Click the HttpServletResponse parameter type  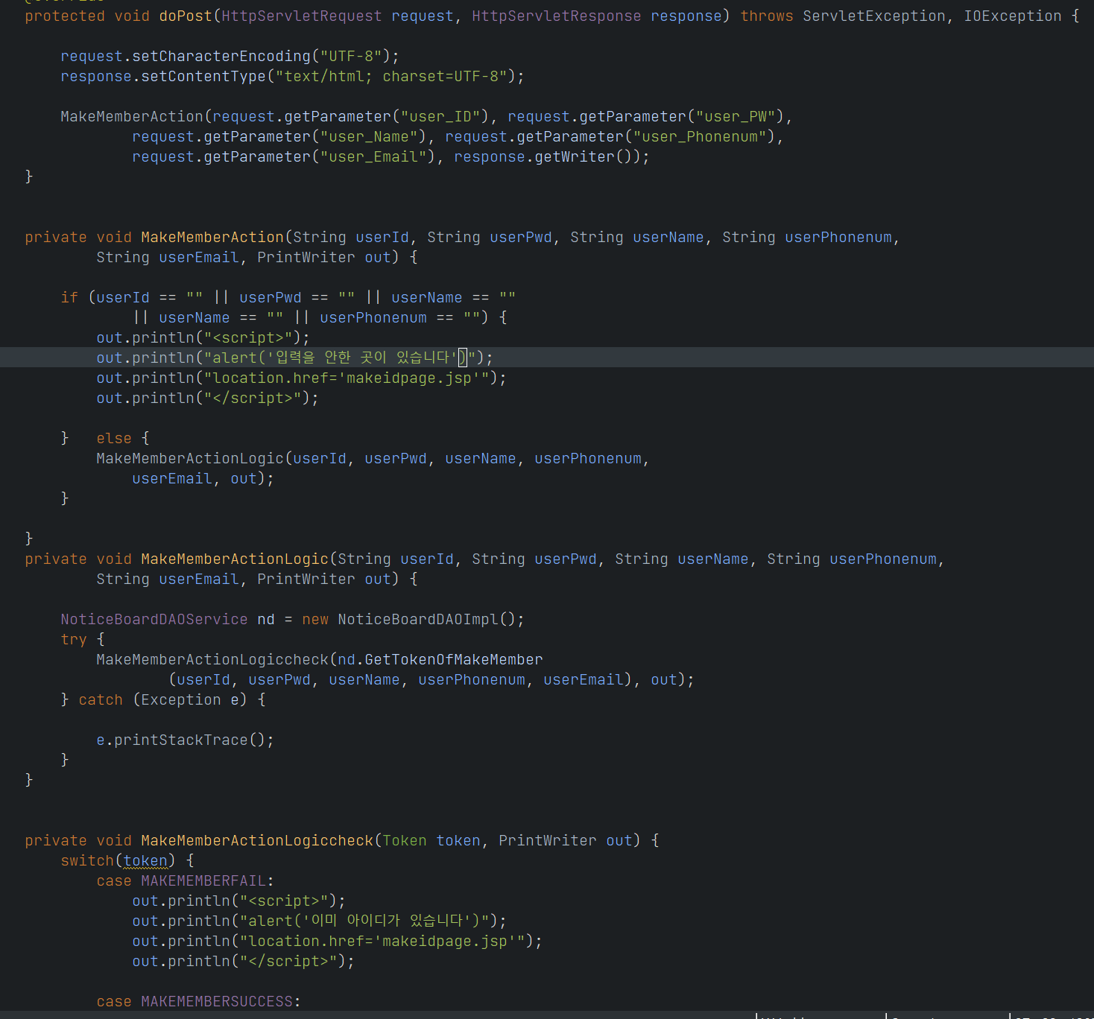click(x=557, y=16)
